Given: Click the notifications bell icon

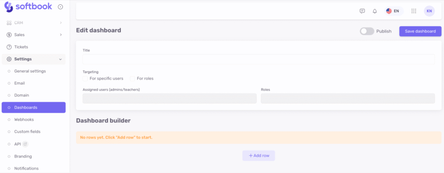Looking at the screenshot, I should point(375,11).
